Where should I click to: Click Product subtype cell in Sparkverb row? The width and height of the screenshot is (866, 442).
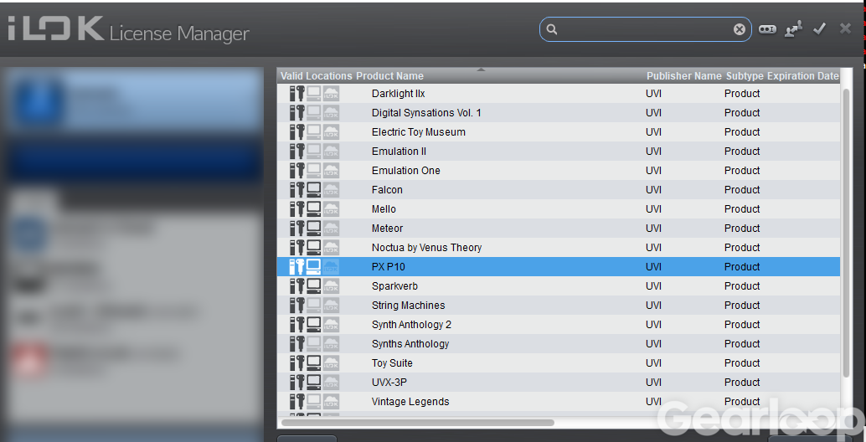coord(742,286)
